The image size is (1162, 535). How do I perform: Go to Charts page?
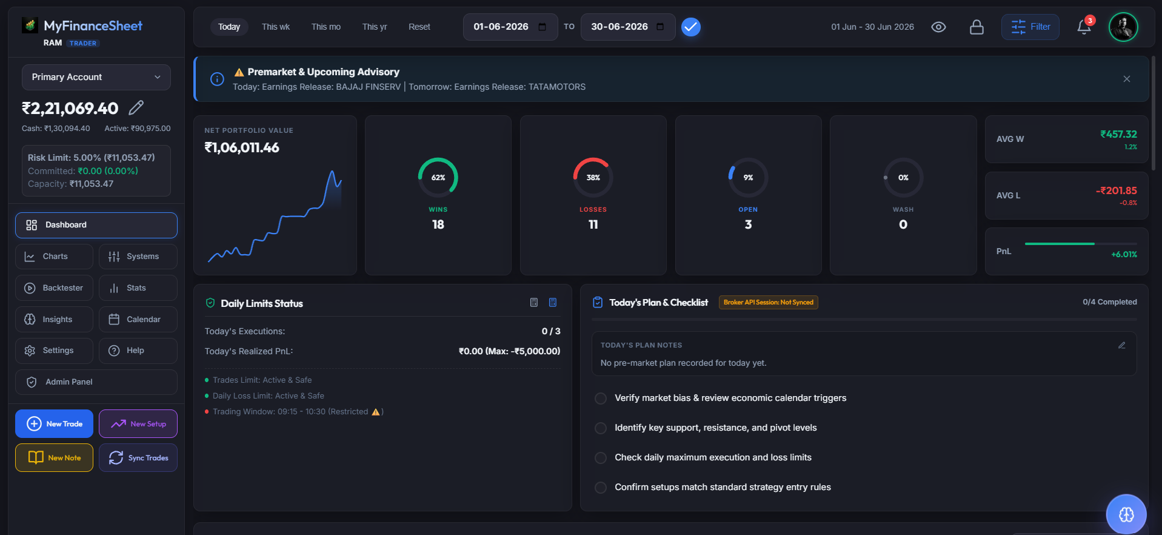point(54,257)
